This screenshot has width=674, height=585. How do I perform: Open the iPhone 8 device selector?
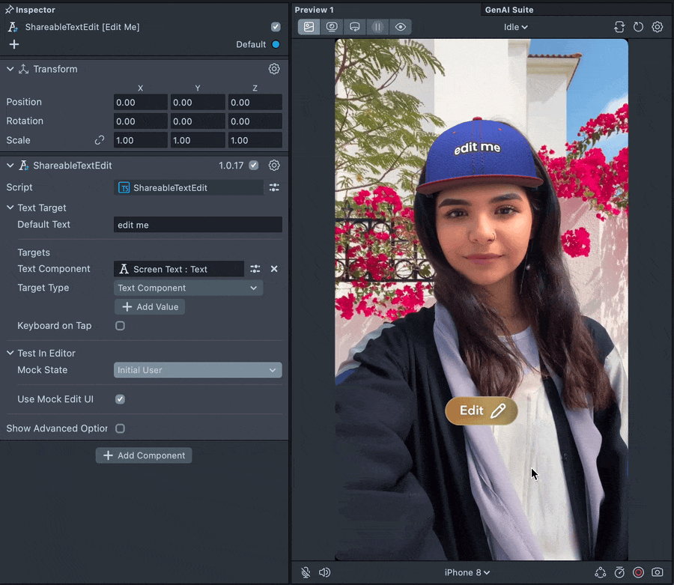(467, 572)
